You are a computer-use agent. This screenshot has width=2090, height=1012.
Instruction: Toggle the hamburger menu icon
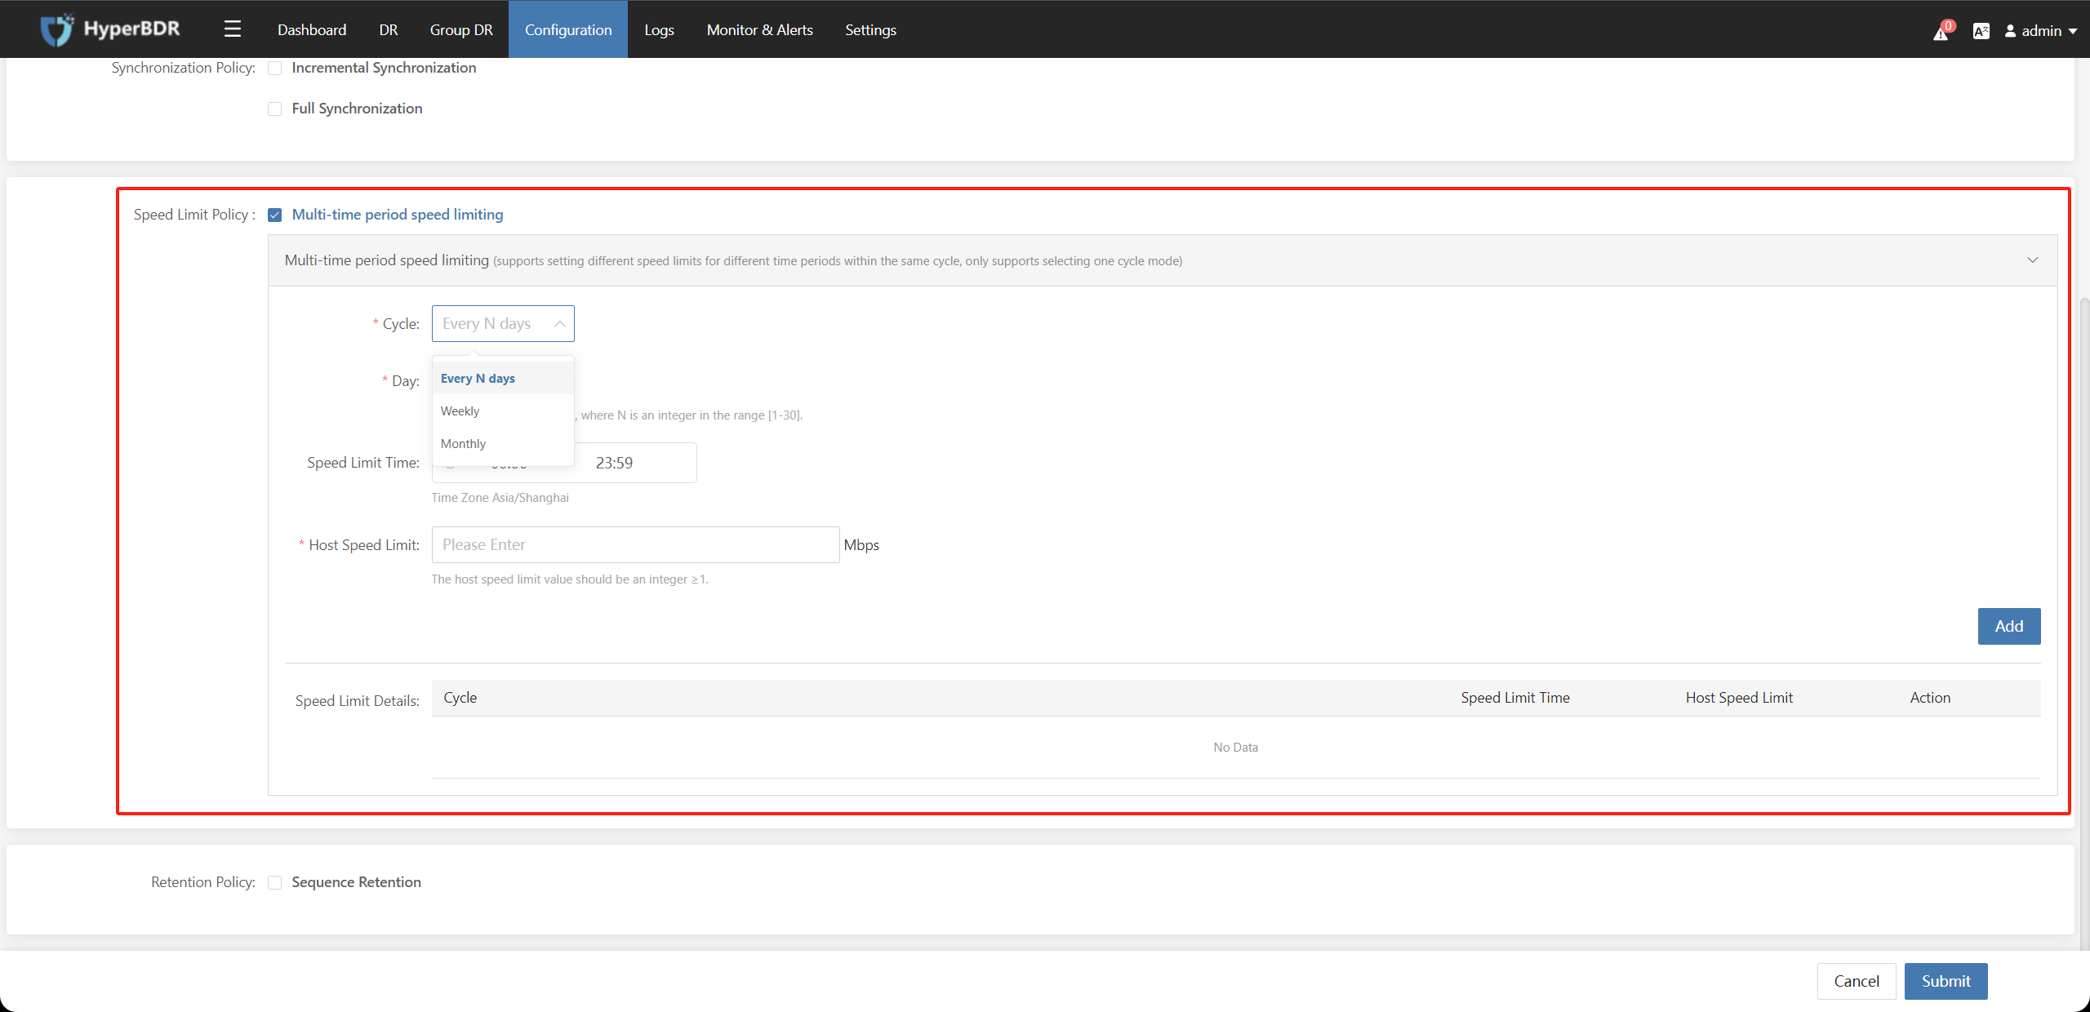(x=233, y=29)
